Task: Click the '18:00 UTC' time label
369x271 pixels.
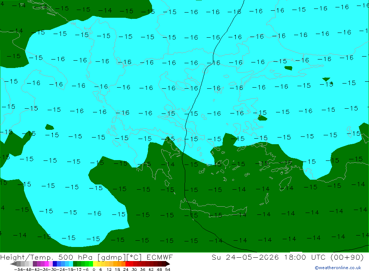Action: pos(304,257)
